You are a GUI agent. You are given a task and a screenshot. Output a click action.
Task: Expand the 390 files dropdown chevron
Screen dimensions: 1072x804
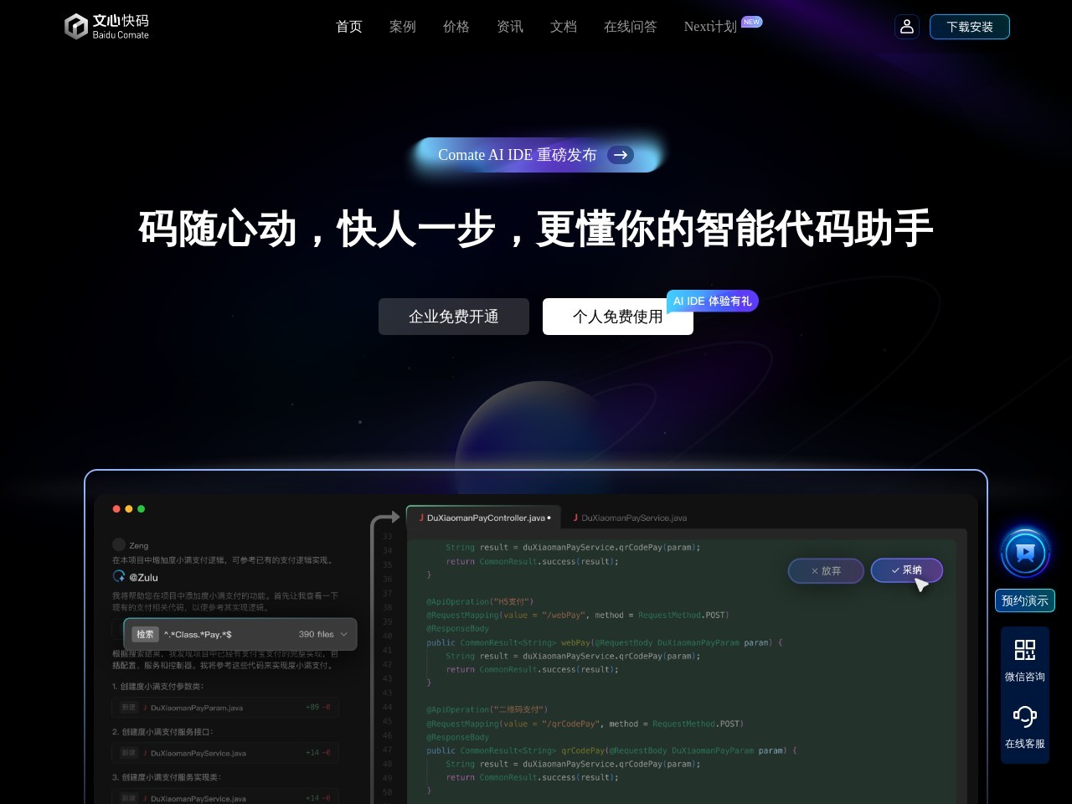point(343,634)
